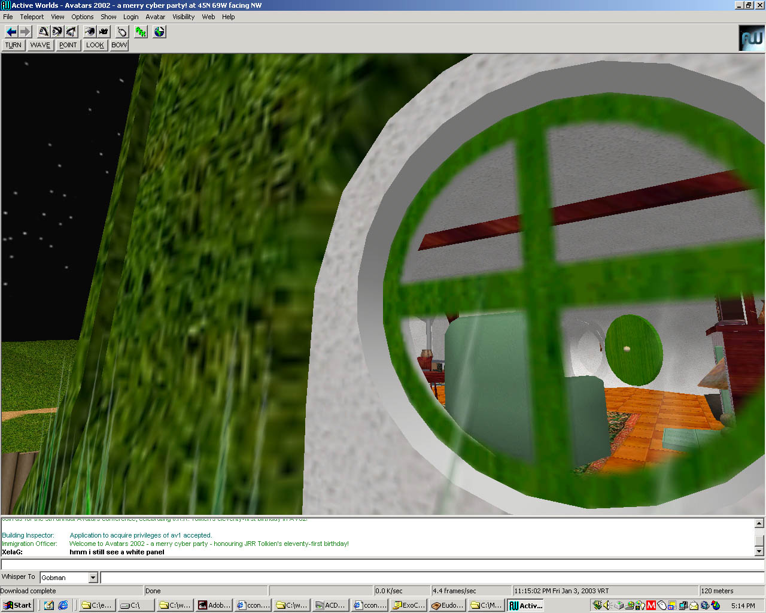Click the Active Worlds logo at top right
Viewport: 766px width, 613px height.
pos(751,38)
